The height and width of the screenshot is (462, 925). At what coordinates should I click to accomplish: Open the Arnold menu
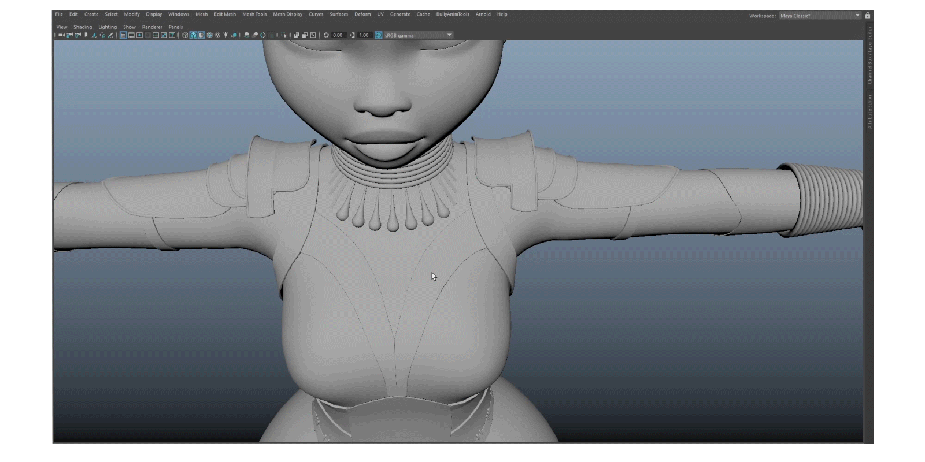point(483,14)
